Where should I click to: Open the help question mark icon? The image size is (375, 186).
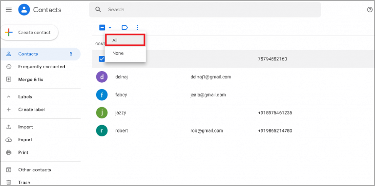(x=370, y=10)
